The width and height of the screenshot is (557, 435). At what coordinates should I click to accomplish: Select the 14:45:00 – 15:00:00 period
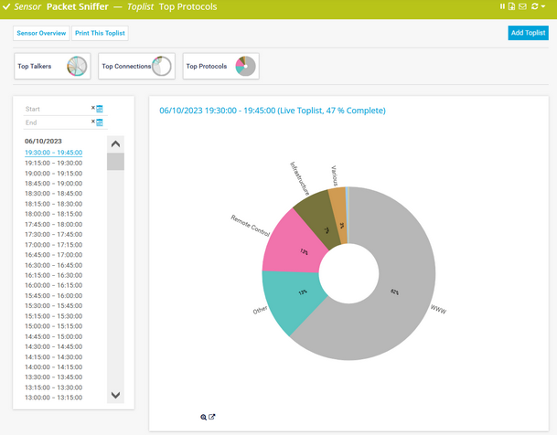coord(54,336)
